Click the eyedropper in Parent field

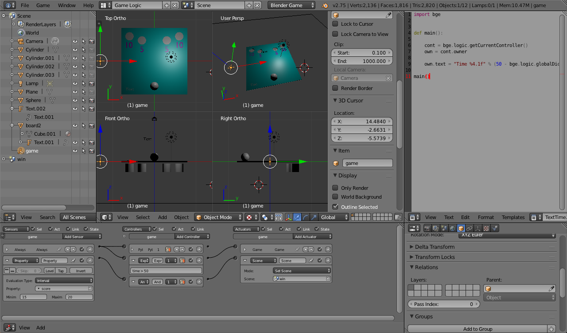551,289
